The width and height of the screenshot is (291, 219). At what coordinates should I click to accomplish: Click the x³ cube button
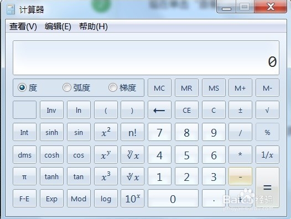point(106,176)
